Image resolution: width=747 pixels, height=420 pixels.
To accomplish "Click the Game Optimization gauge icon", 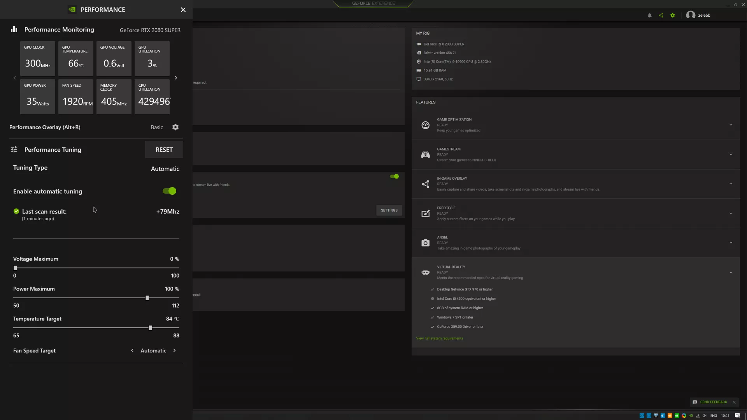I will [x=426, y=125].
